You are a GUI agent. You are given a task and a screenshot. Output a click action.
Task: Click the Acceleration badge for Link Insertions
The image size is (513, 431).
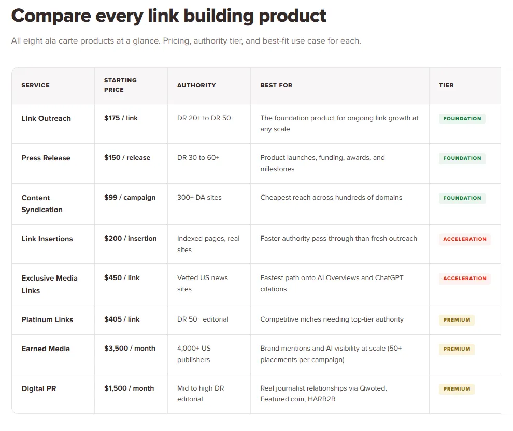point(465,239)
